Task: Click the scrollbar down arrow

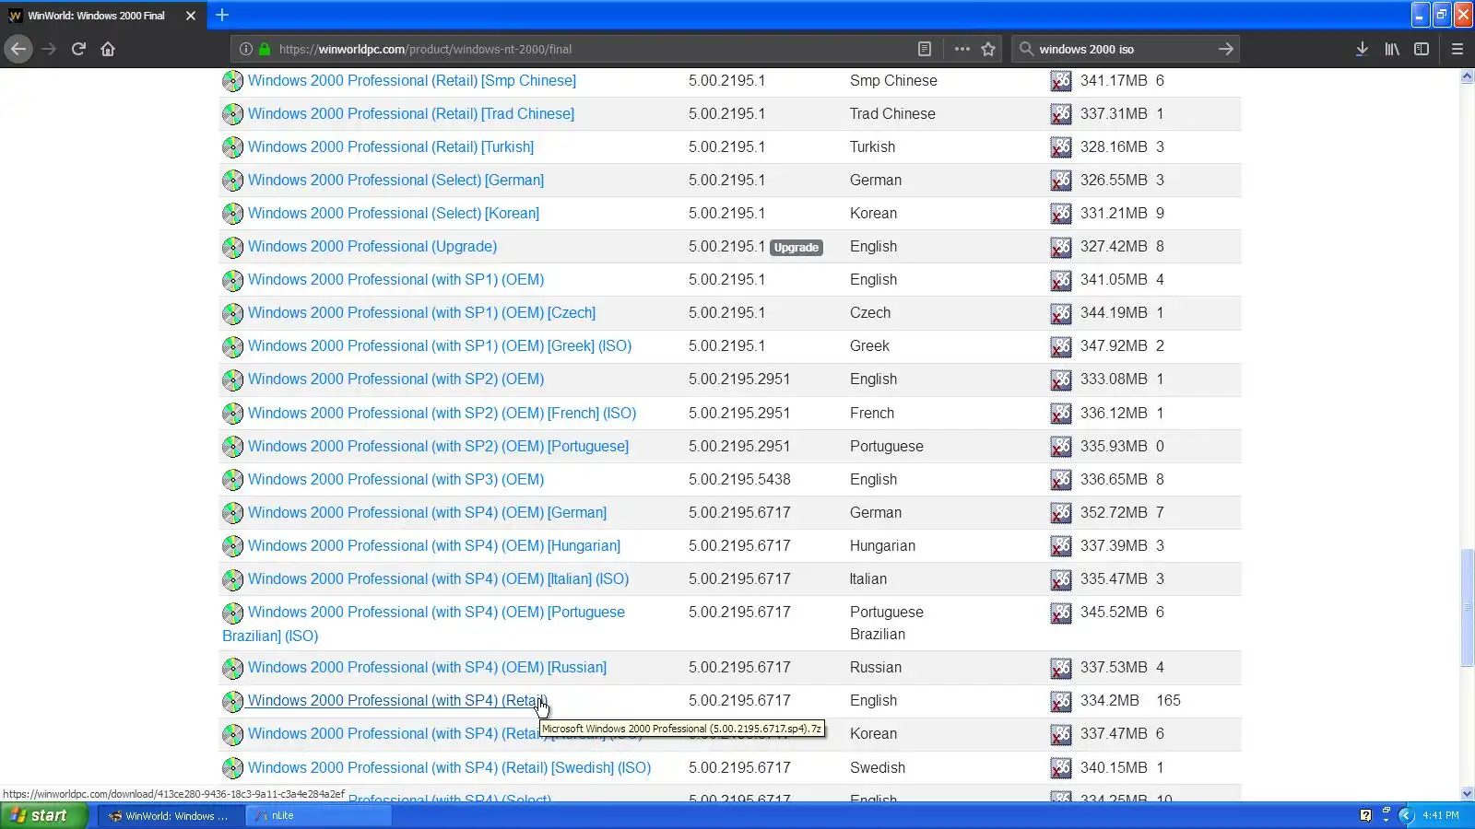Action: [x=1467, y=793]
